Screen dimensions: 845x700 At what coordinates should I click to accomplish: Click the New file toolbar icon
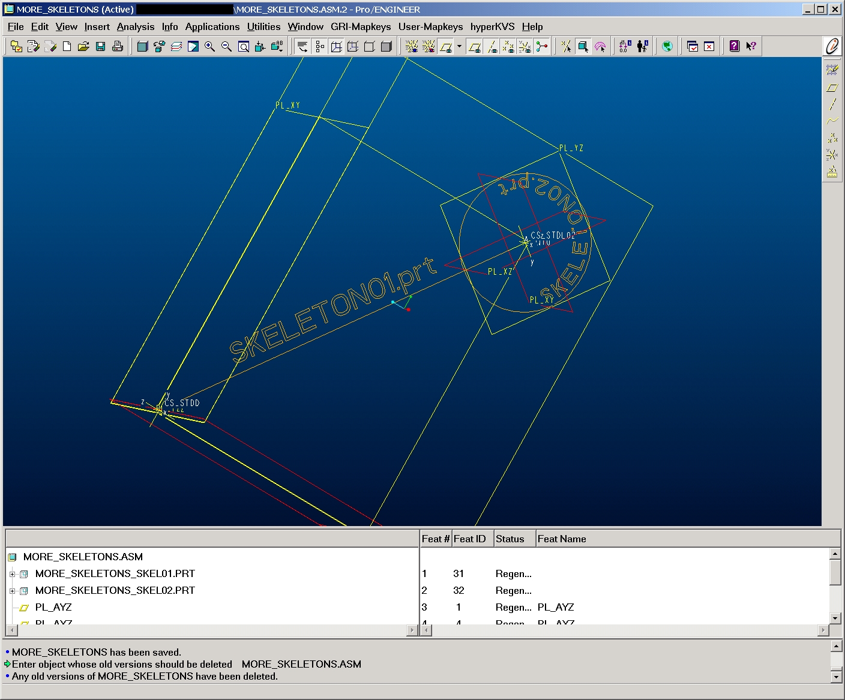(67, 46)
